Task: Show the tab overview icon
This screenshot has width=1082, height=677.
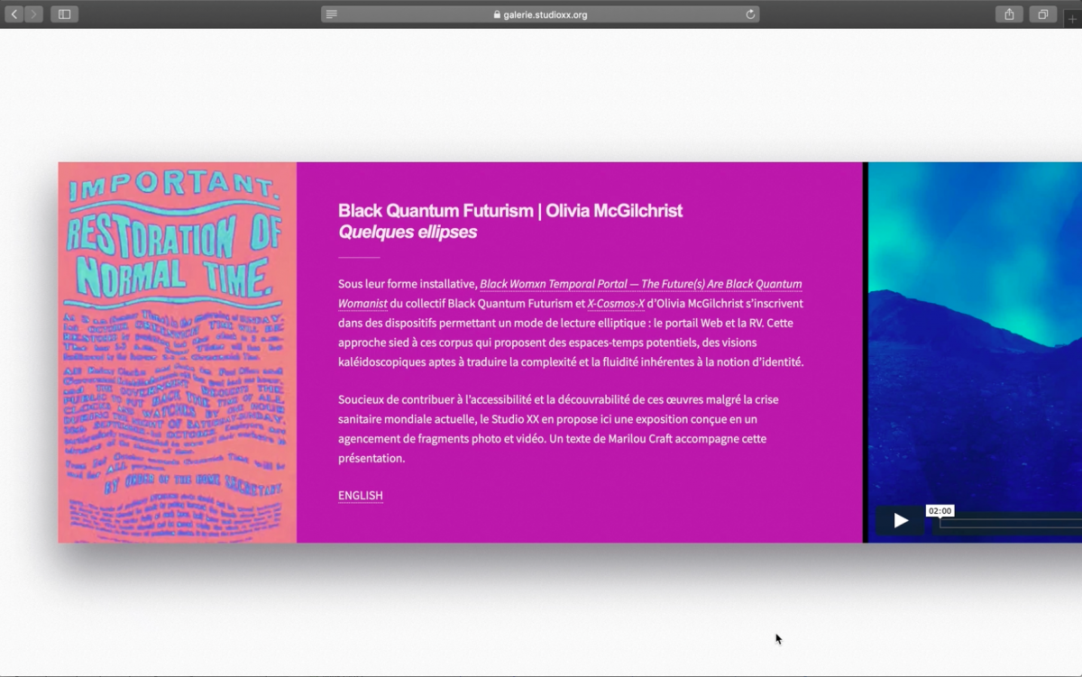Action: [x=1042, y=14]
